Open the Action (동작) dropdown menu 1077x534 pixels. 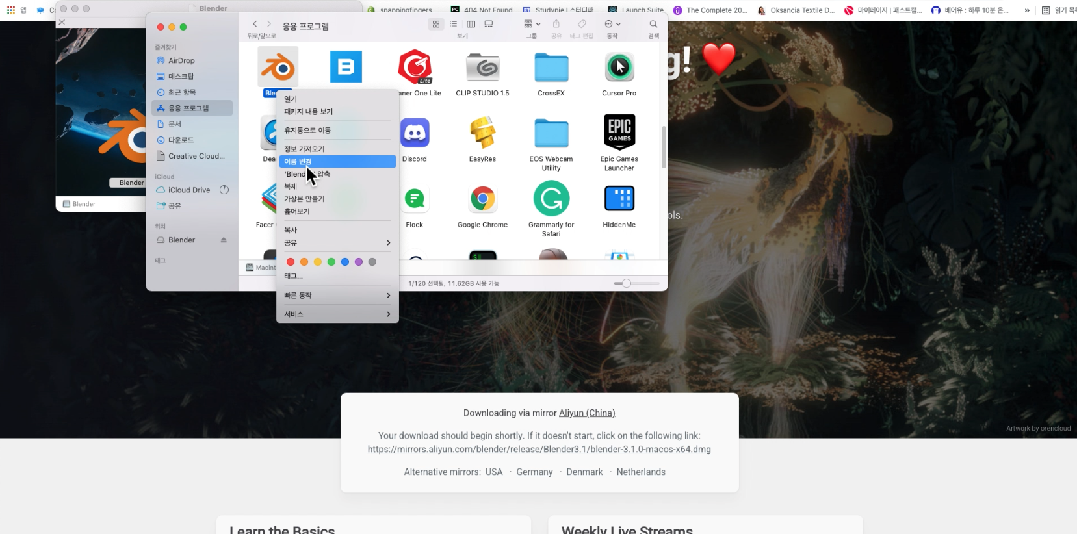coord(612,24)
